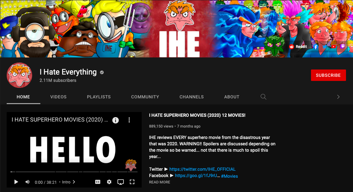Click the right arrow to show more tabs
353x192 pixels.
[338, 97]
